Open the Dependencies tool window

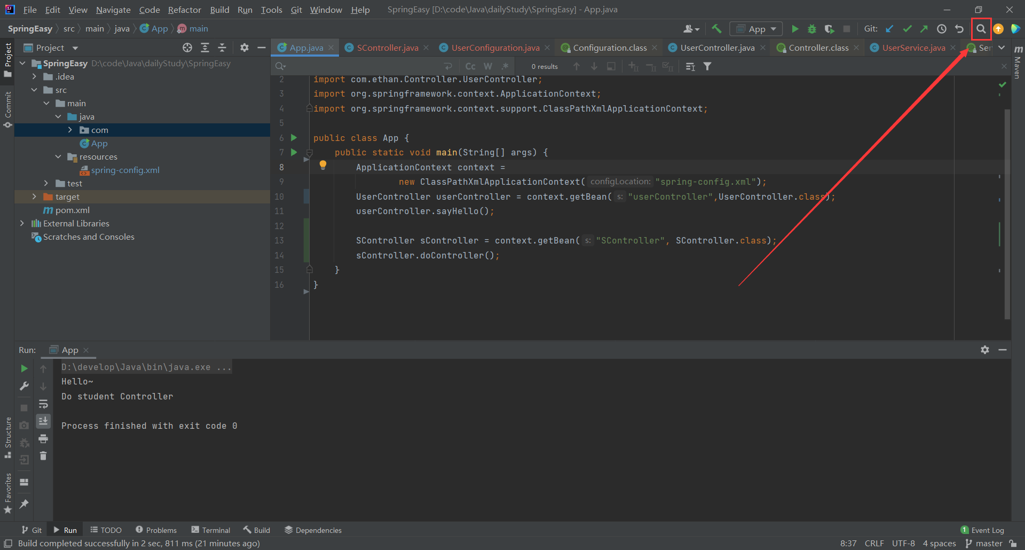coord(313,530)
